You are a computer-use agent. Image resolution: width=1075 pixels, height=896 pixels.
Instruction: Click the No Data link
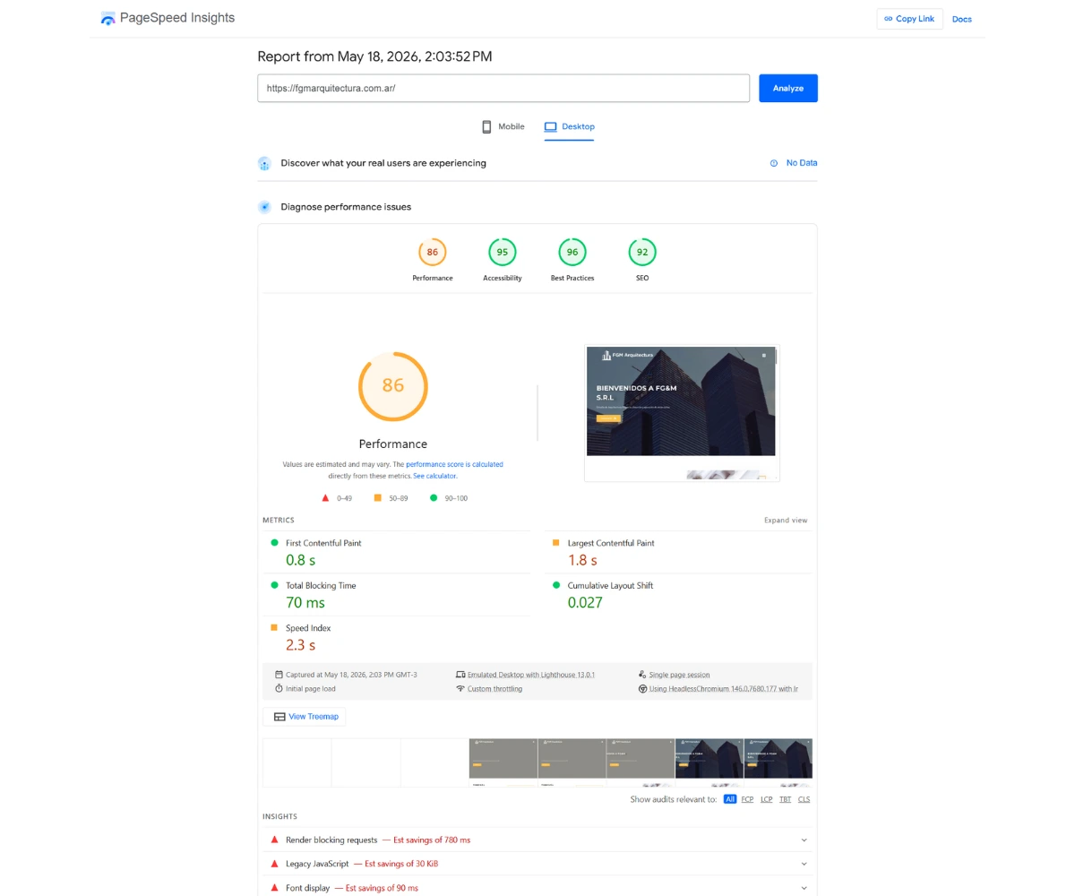coord(802,163)
